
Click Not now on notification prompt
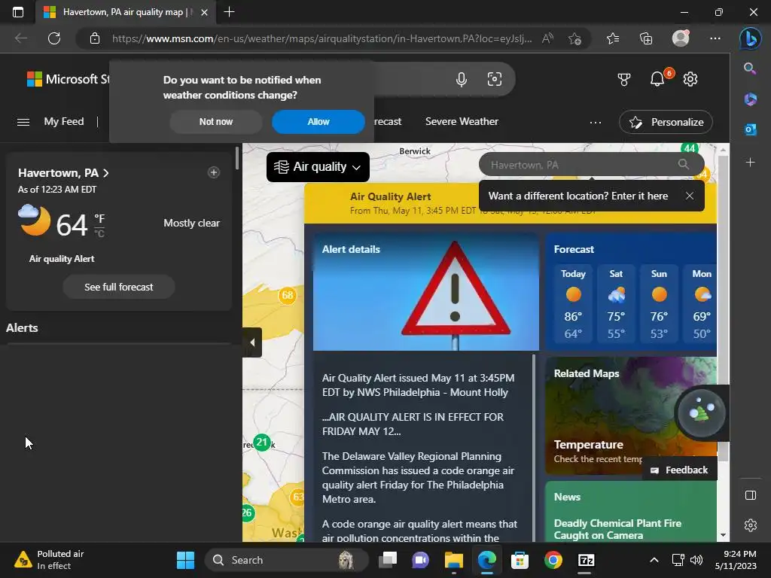pos(216,122)
